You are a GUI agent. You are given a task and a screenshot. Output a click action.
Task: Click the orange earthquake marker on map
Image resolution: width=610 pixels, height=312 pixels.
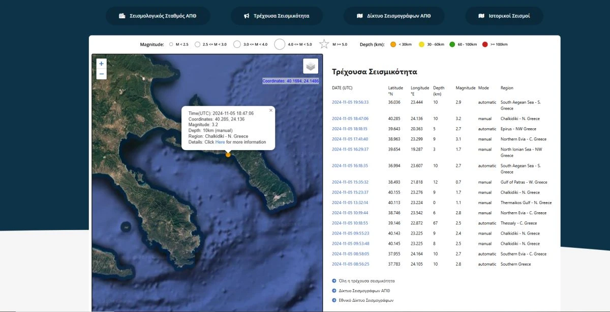pos(228,154)
